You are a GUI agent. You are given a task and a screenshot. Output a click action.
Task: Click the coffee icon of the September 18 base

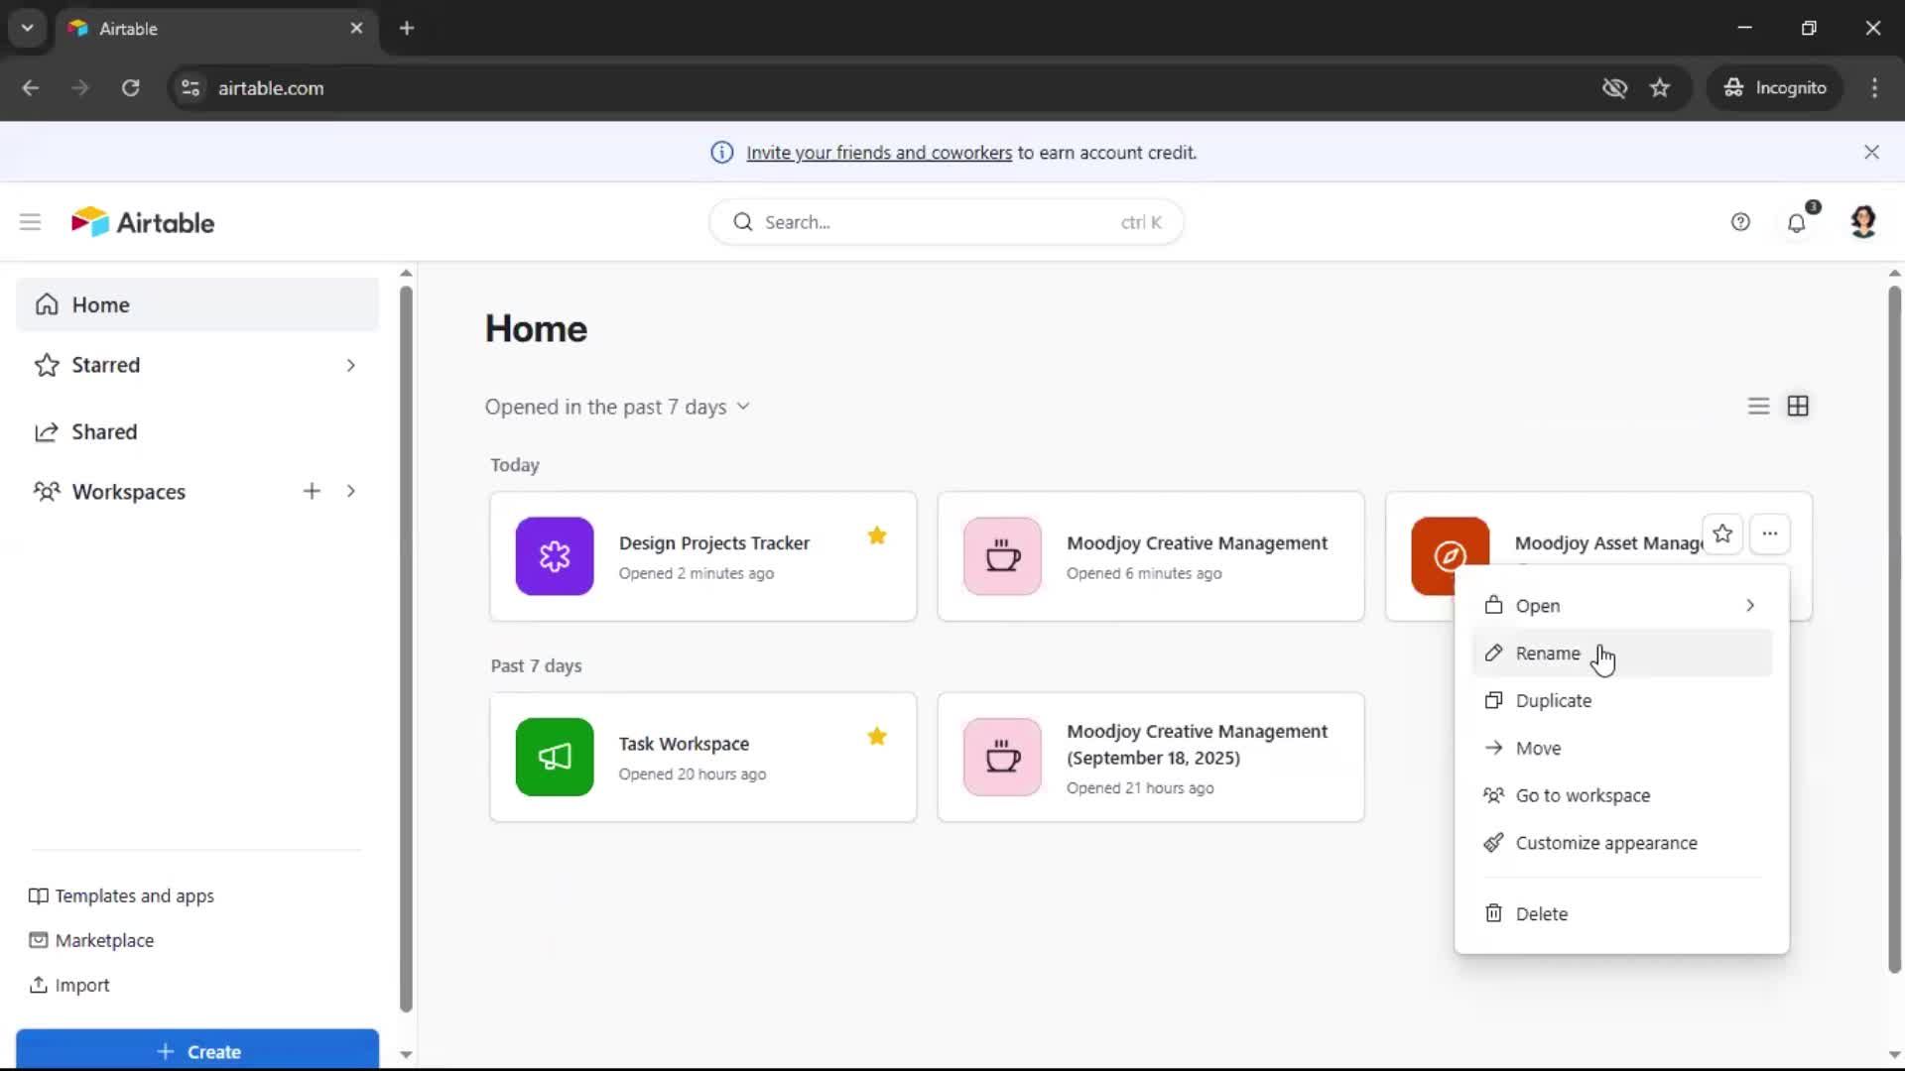pyautogui.click(x=1002, y=757)
